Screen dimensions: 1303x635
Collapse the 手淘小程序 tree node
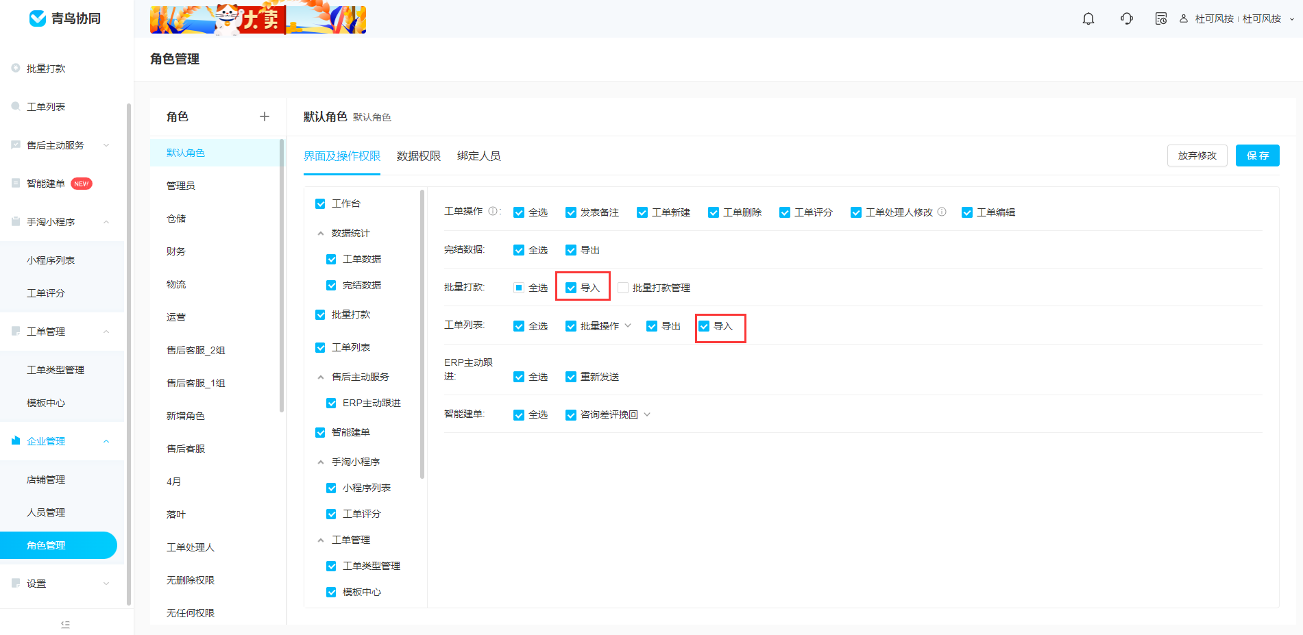point(321,462)
